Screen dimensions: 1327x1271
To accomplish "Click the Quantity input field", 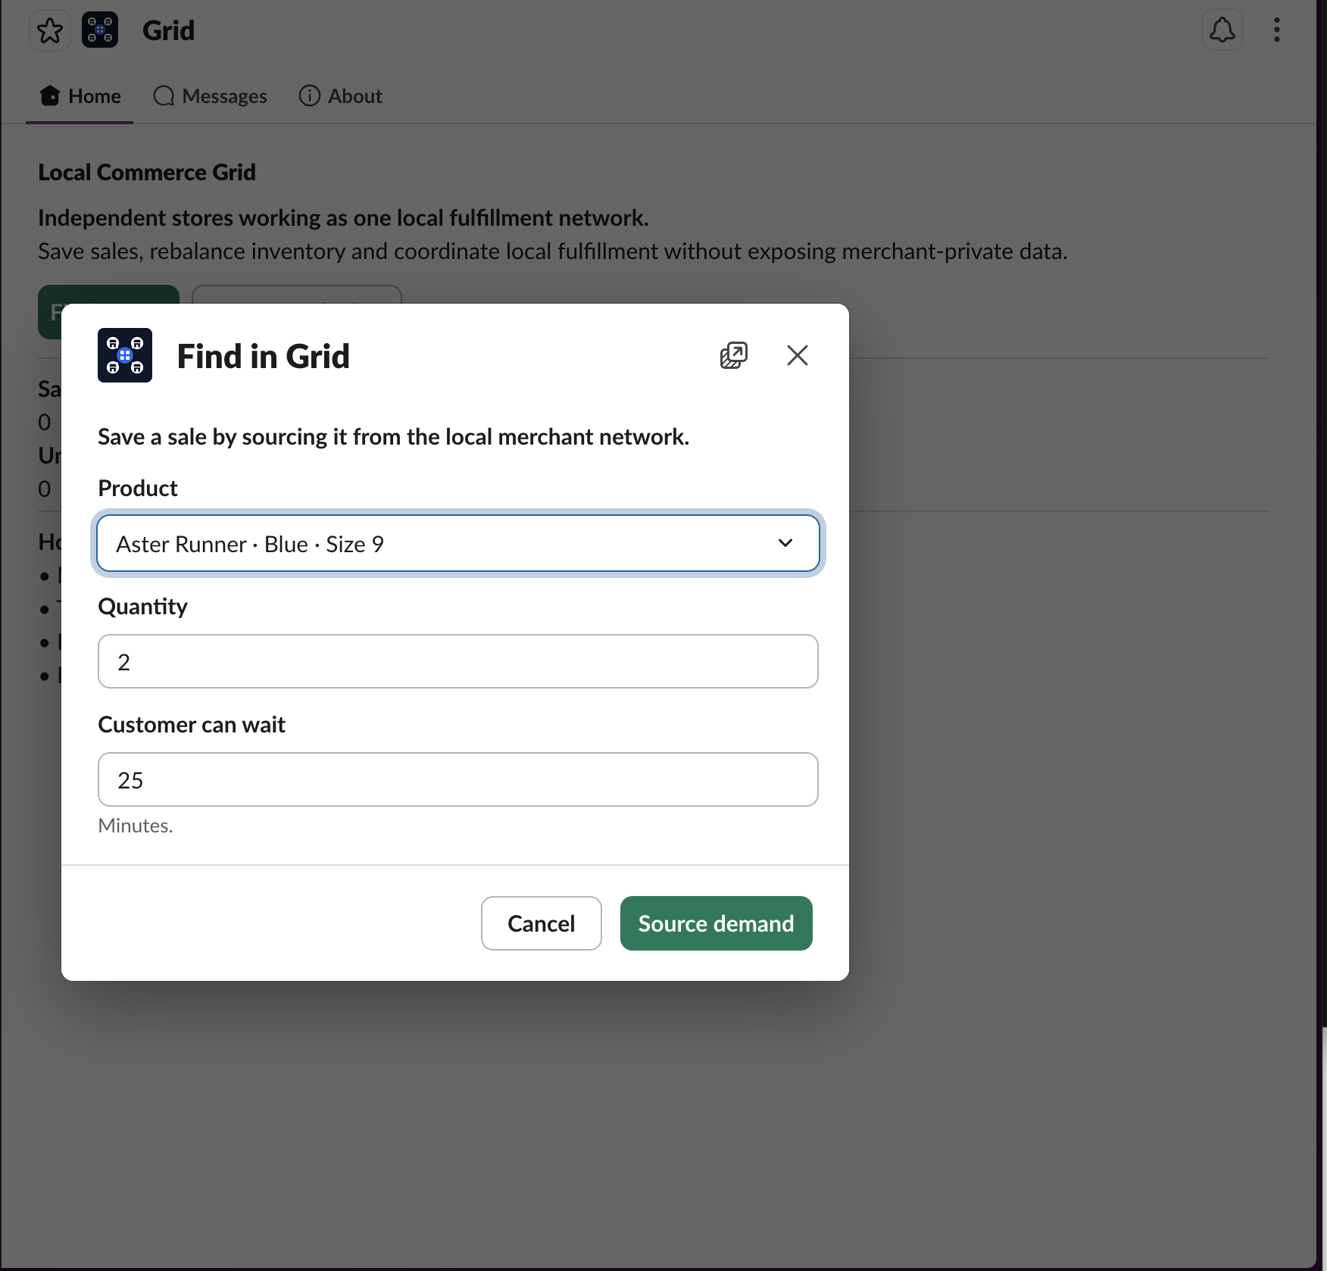I will [458, 661].
